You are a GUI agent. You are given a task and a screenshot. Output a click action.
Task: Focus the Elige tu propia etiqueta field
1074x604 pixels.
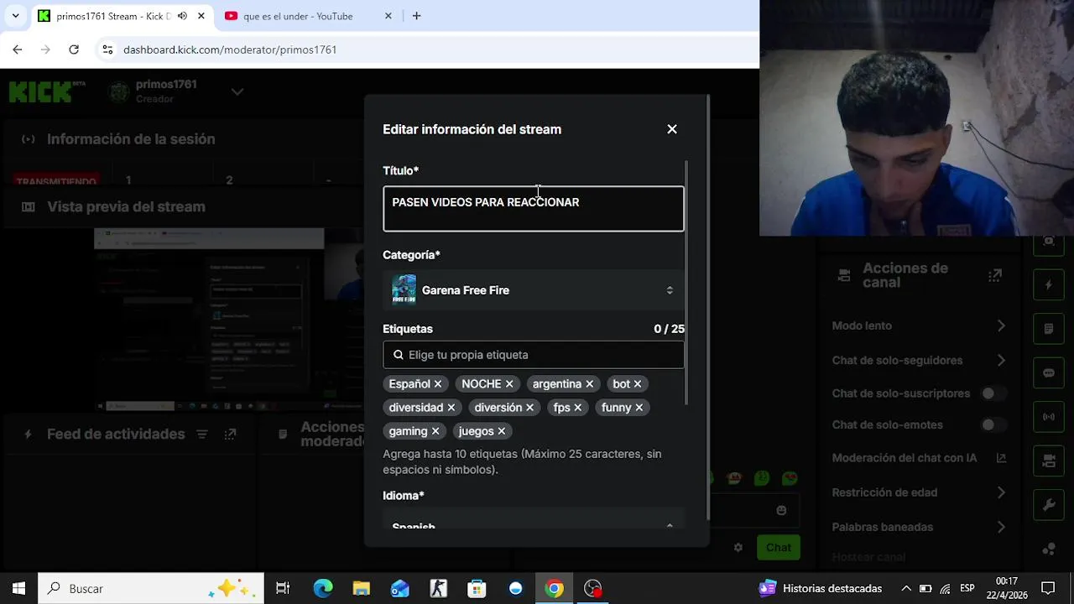point(534,355)
